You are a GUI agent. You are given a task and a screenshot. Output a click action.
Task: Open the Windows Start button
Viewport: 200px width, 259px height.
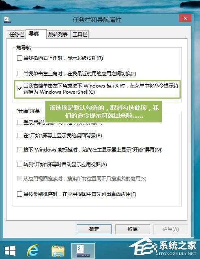tap(10, 250)
